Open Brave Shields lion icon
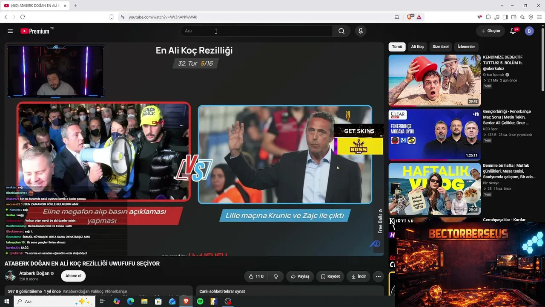 pos(410,17)
